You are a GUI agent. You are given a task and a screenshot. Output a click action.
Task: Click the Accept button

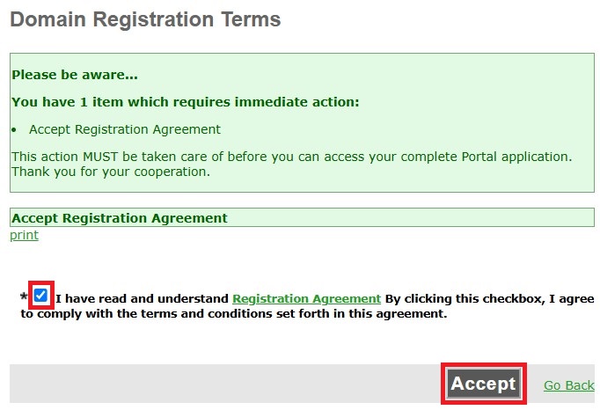pyautogui.click(x=483, y=384)
